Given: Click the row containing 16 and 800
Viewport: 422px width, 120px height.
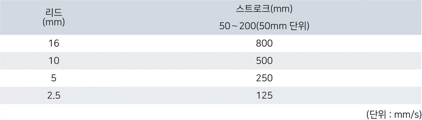Looking at the screenshot, I should point(211,43).
